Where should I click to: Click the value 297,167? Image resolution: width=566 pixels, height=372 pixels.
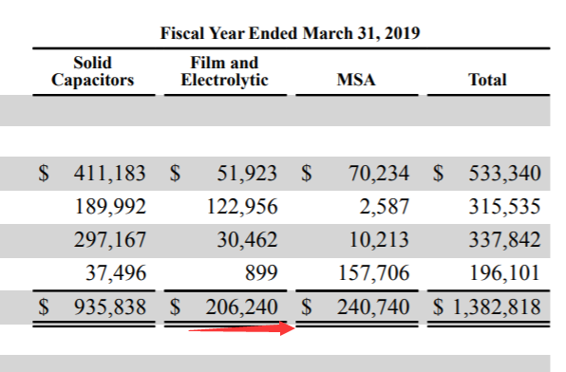(110, 240)
